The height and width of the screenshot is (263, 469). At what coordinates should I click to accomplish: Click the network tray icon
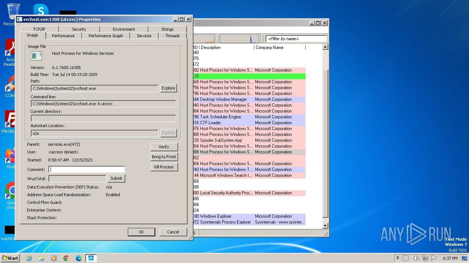[x=426, y=258]
